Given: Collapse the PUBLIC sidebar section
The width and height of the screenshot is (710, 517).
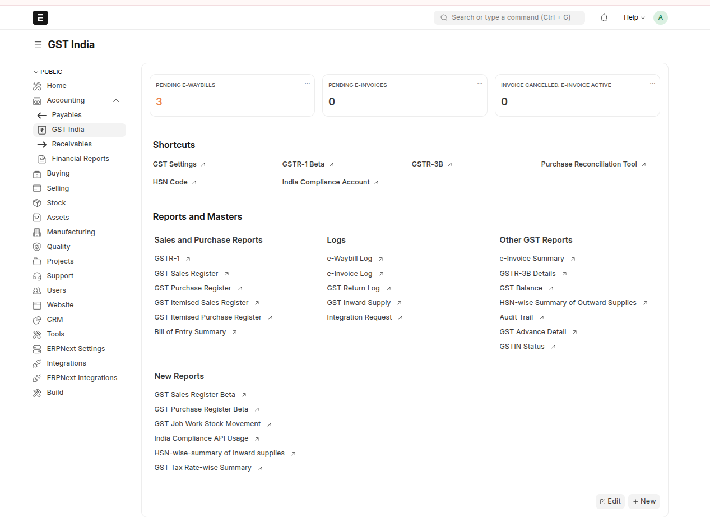Looking at the screenshot, I should point(48,72).
